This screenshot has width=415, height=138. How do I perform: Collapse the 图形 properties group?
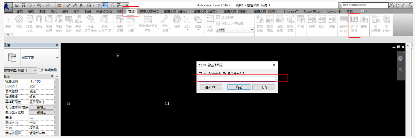[x=52, y=76]
